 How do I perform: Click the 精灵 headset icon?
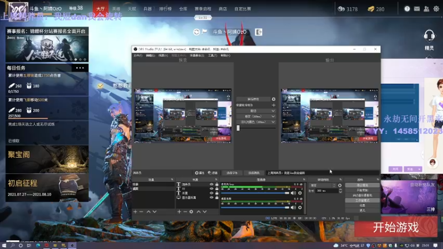coord(429,36)
